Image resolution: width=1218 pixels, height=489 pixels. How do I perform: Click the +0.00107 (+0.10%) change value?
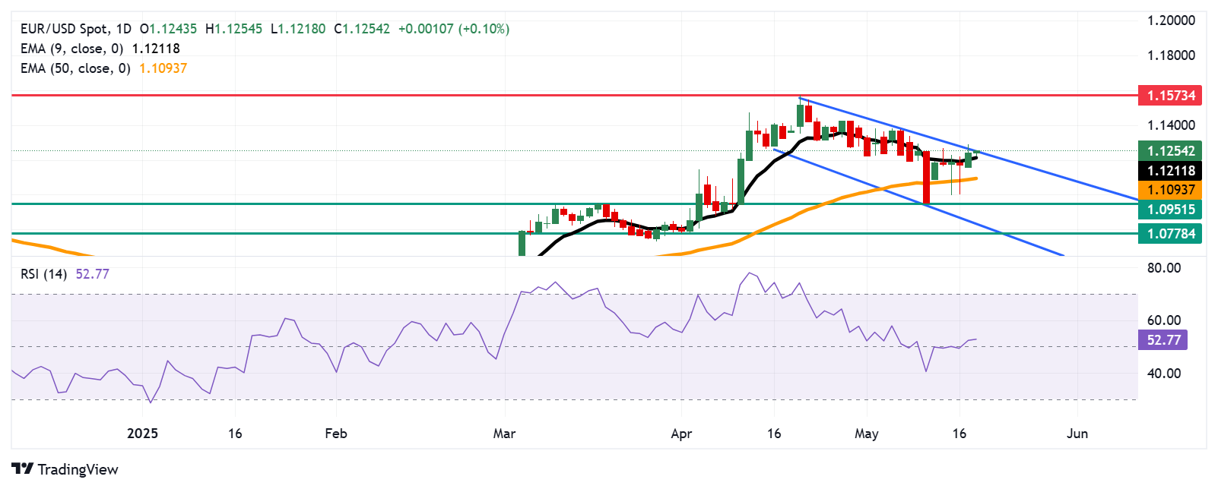pyautogui.click(x=454, y=29)
